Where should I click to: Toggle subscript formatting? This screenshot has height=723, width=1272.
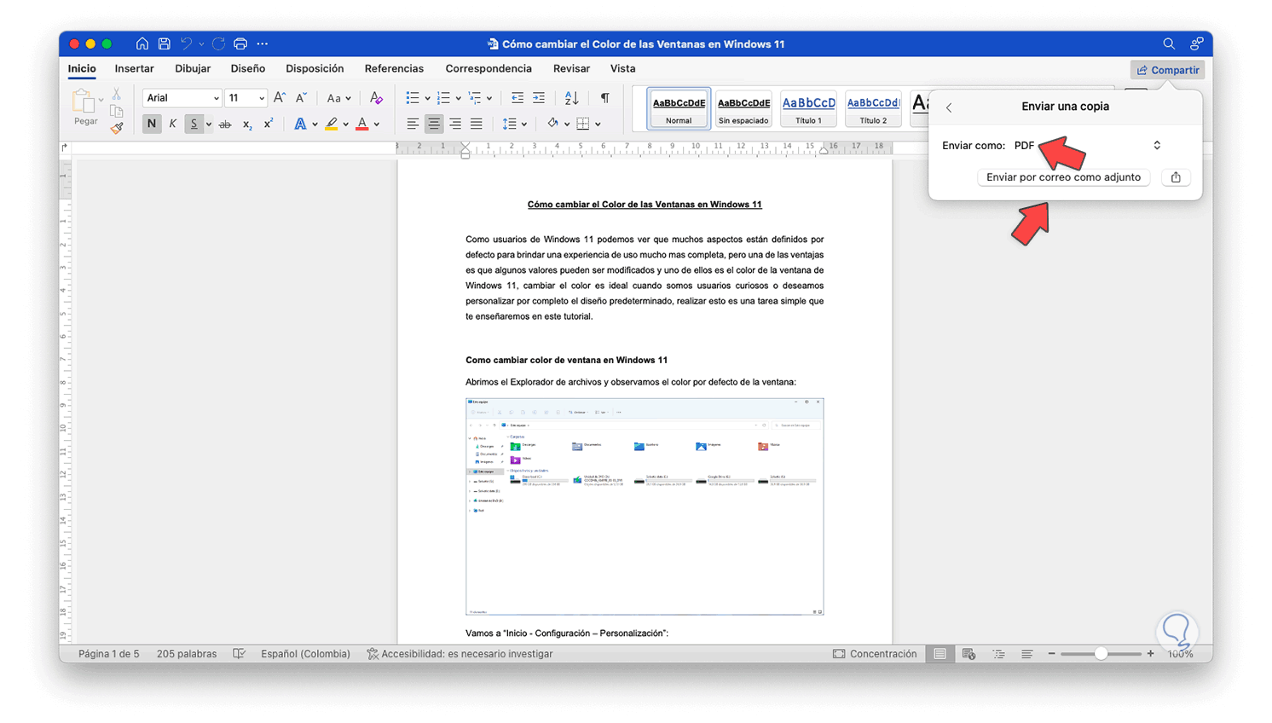click(247, 124)
